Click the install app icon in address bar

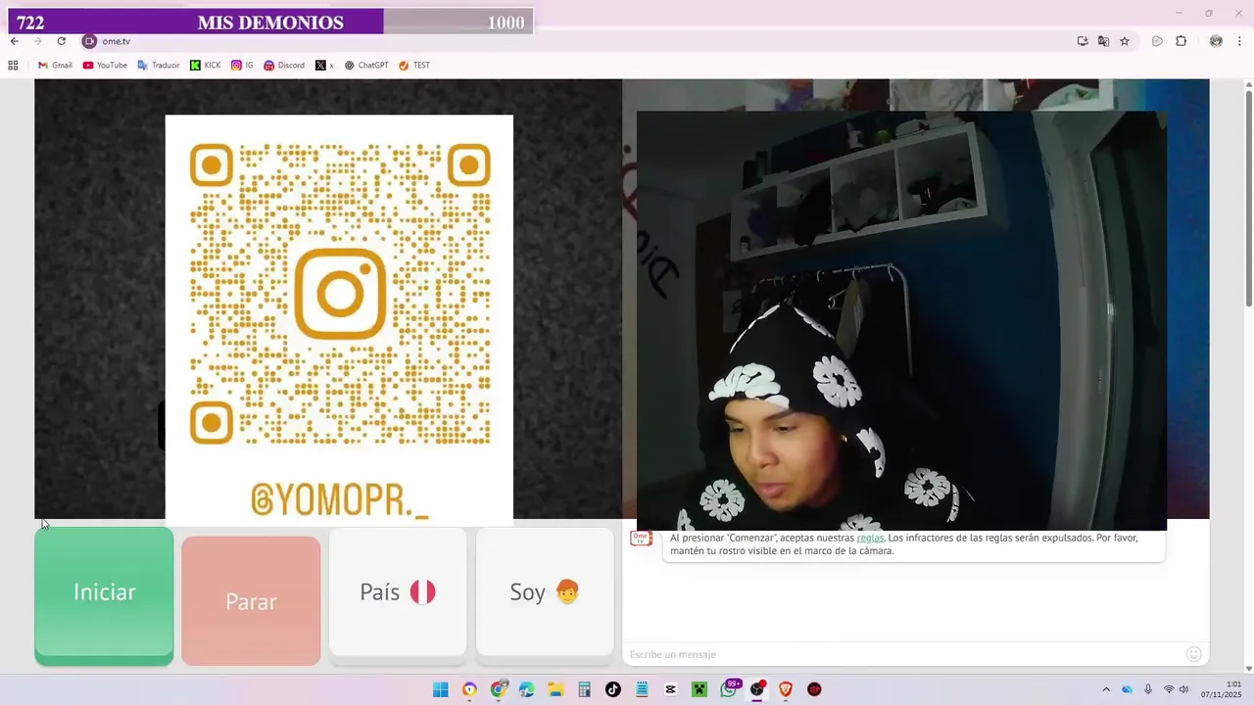(x=1083, y=41)
